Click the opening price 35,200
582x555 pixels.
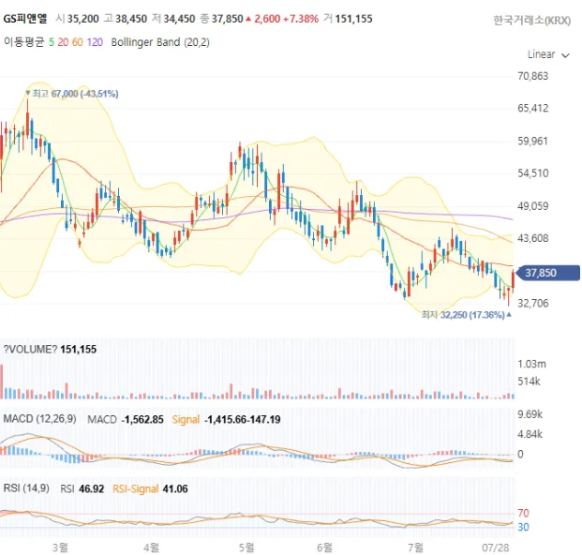(x=82, y=19)
